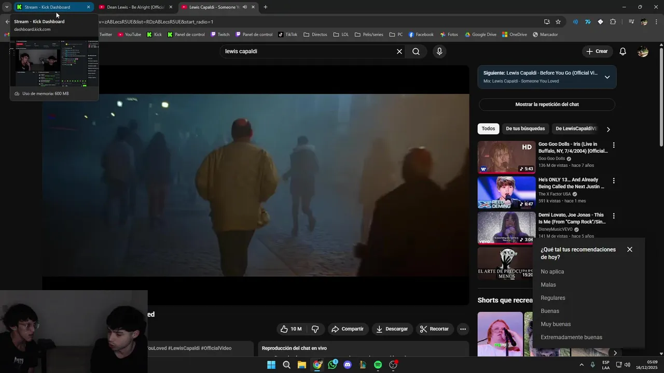Open options menu for He's ONLY 13 video

(x=614, y=181)
